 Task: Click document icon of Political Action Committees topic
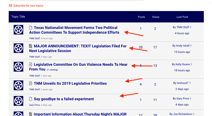[x=31, y=28]
